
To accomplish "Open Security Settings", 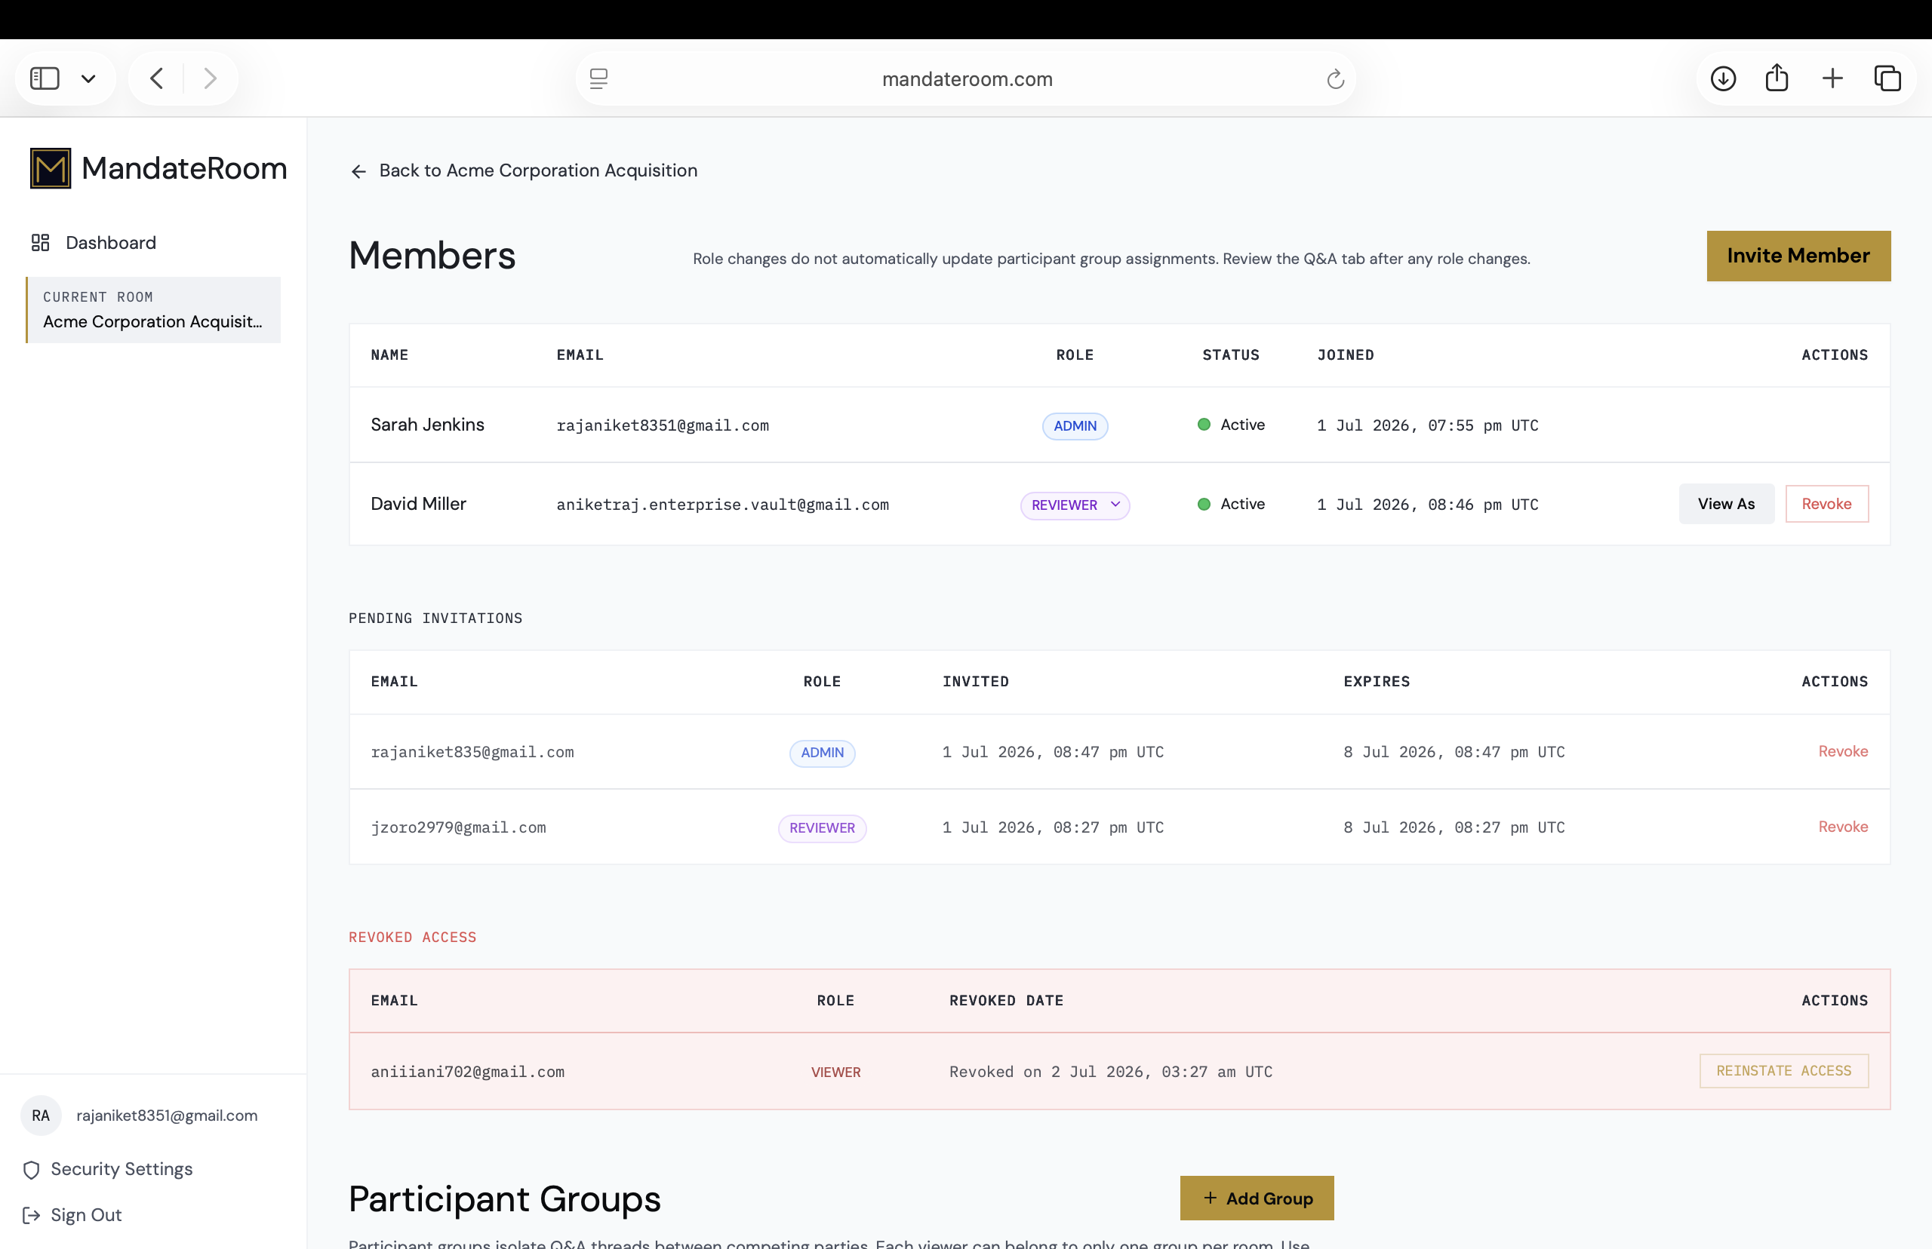I will coord(108,1169).
